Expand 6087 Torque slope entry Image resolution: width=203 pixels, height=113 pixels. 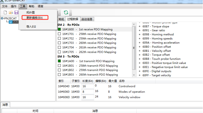pyautogui.click(x=139, y=27)
